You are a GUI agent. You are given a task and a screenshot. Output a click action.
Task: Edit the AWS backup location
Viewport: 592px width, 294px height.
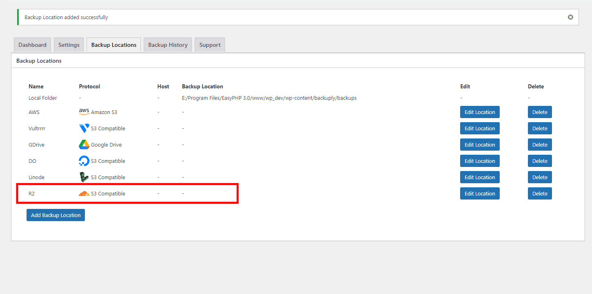479,112
